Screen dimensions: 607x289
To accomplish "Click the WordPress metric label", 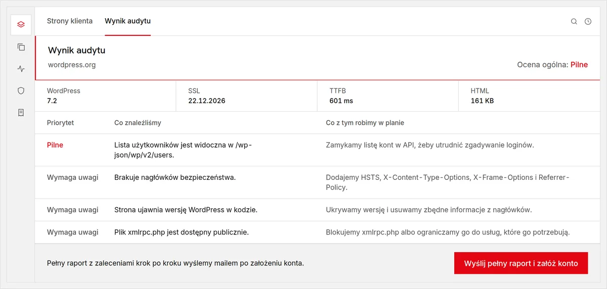I will [x=64, y=91].
